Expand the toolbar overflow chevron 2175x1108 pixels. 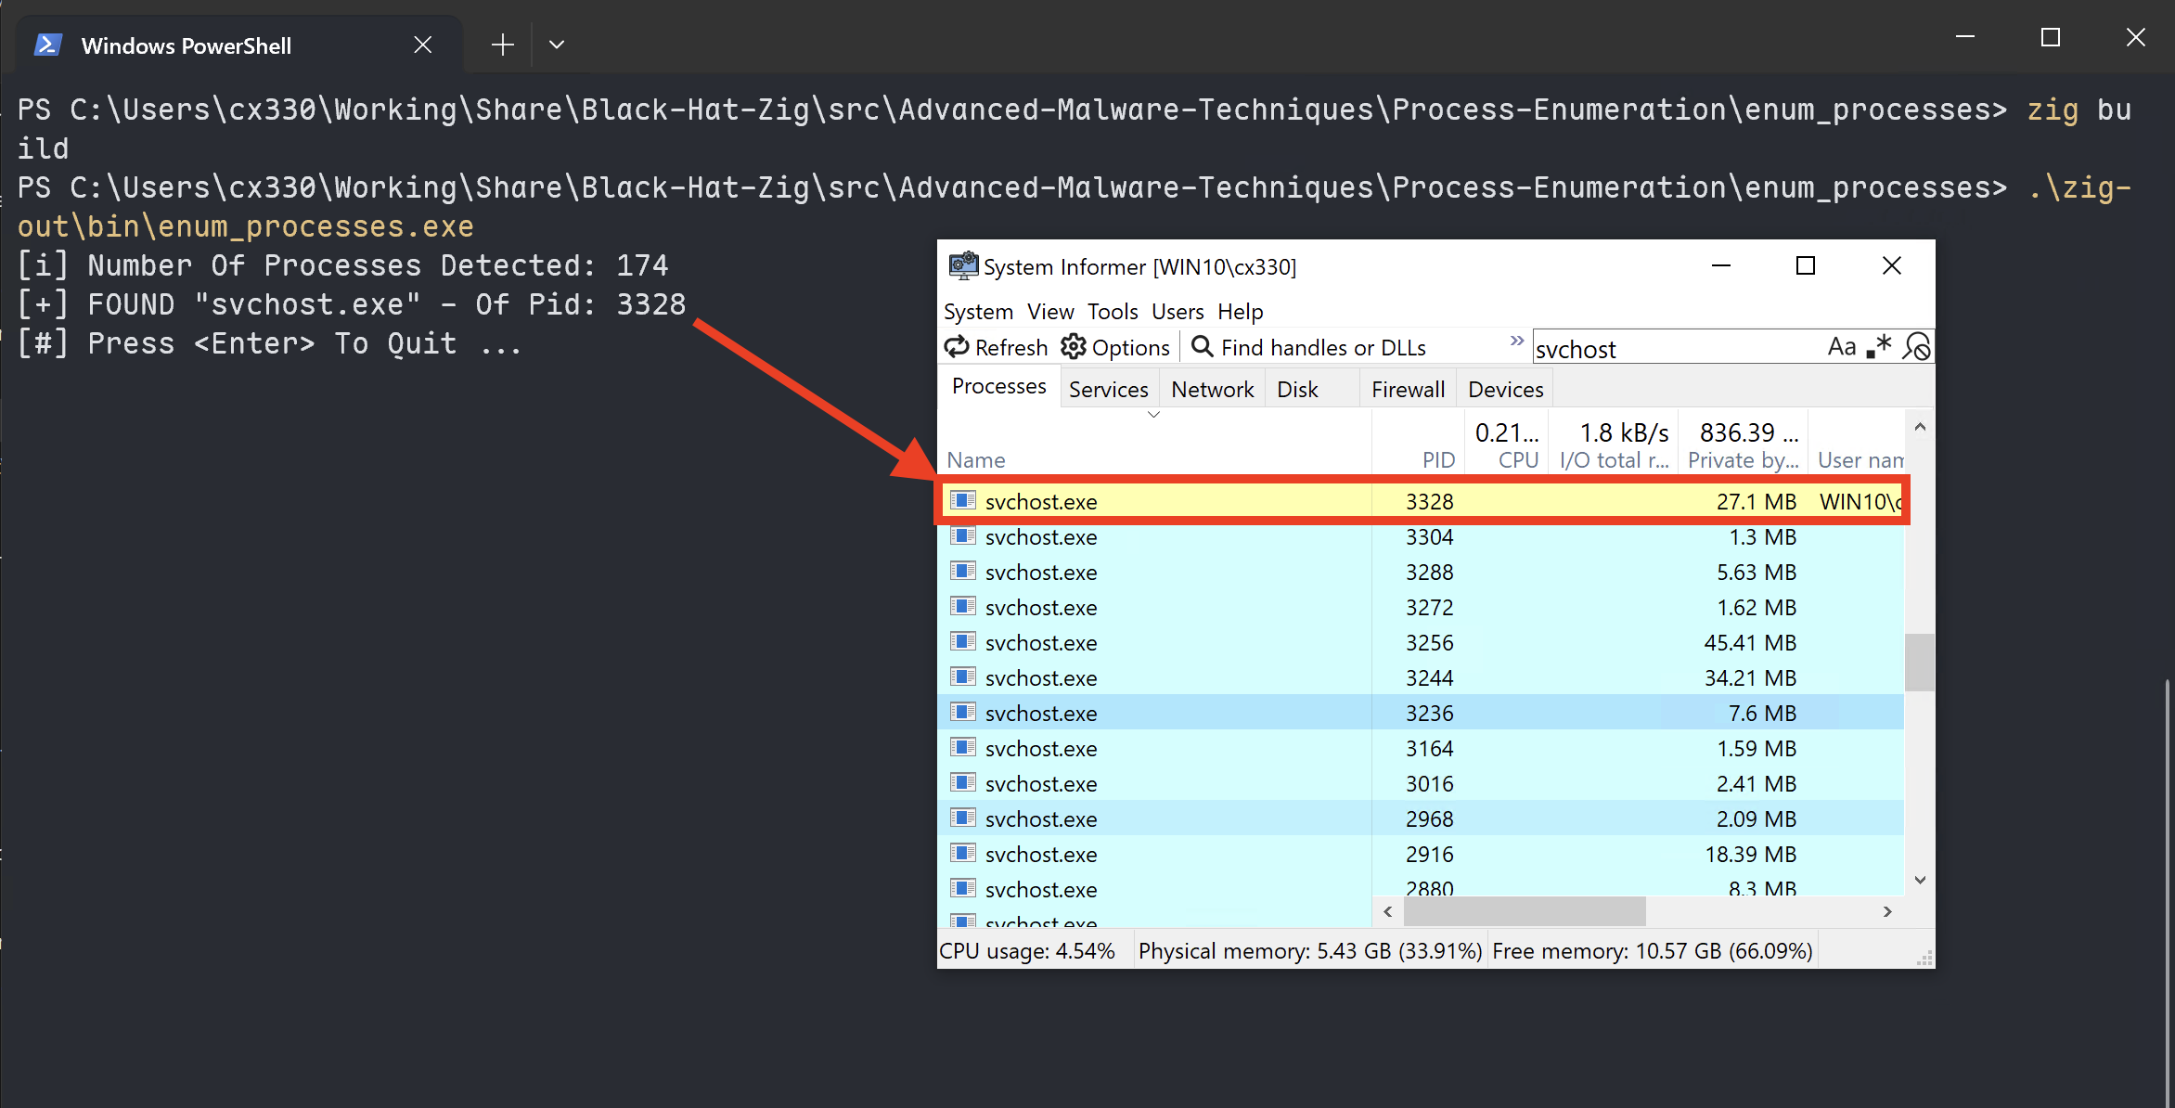1516,341
